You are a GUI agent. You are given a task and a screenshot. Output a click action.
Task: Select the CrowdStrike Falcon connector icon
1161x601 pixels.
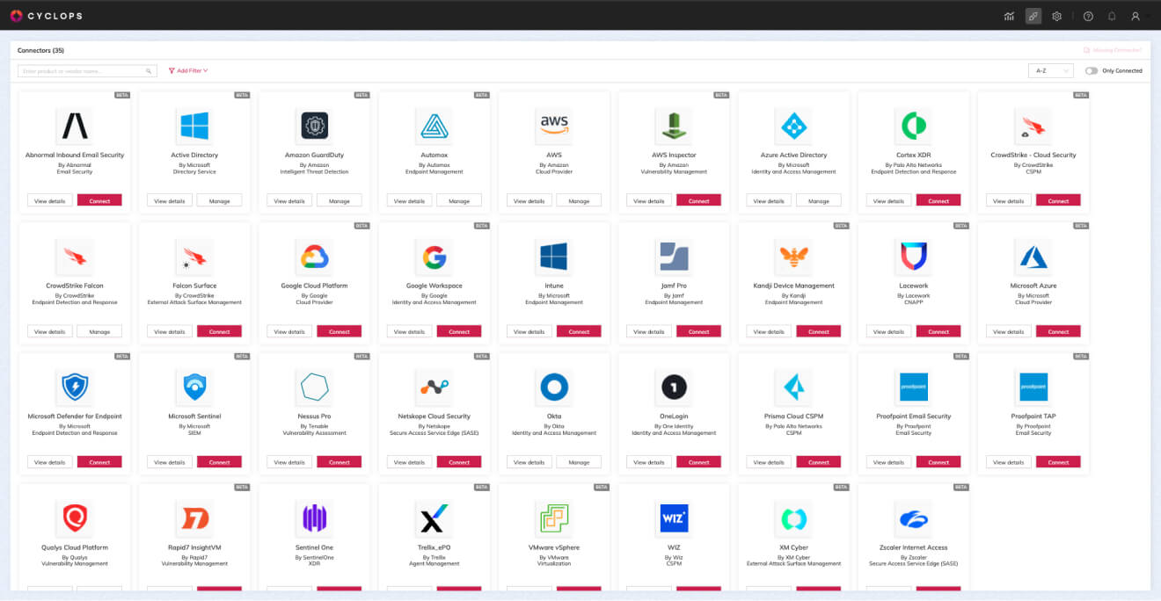(74, 257)
